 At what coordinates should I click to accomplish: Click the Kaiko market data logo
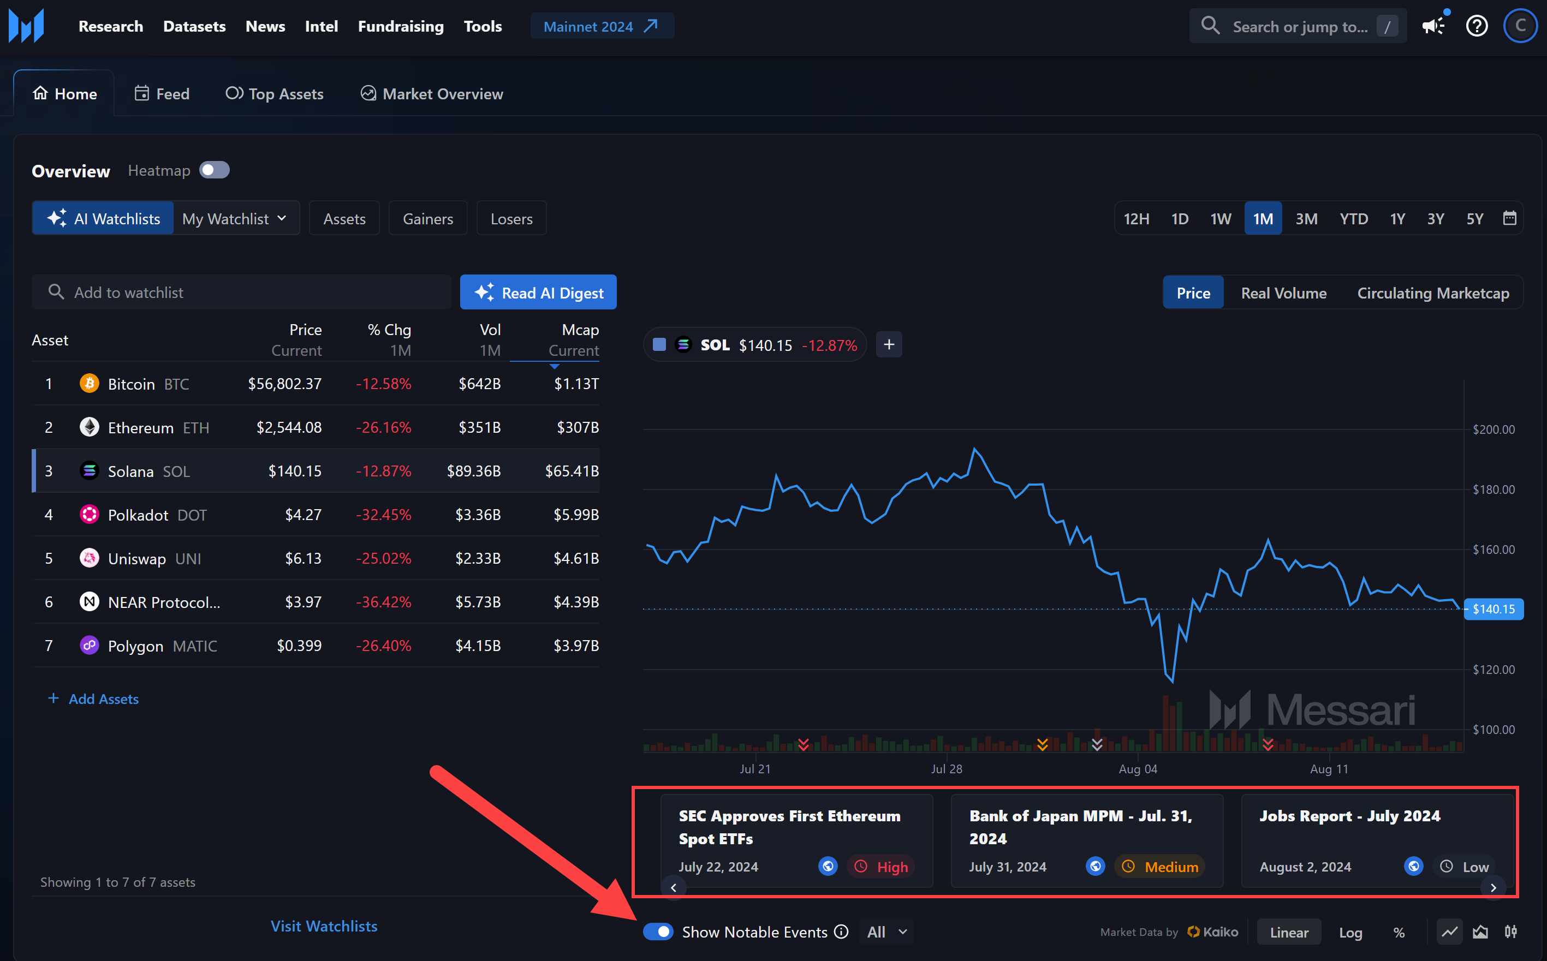click(1213, 932)
